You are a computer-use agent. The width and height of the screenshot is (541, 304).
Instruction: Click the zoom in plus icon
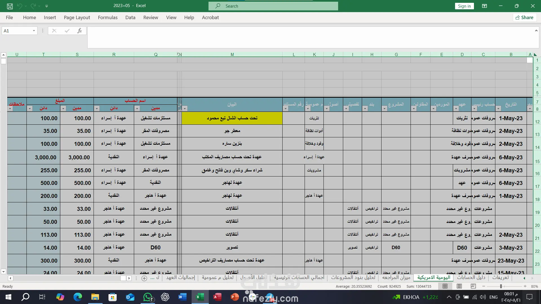[525, 286]
